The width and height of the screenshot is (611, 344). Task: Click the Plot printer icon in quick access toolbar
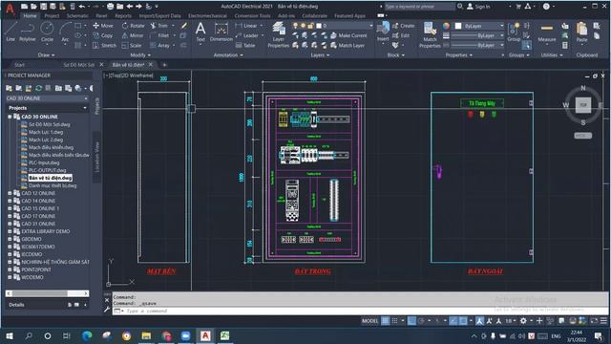tap(111, 7)
